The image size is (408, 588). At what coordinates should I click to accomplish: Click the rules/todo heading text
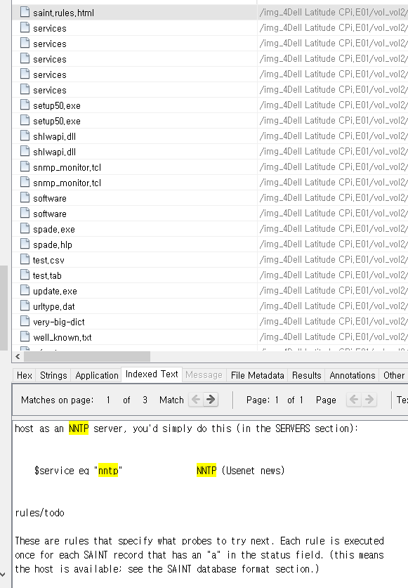click(40, 513)
